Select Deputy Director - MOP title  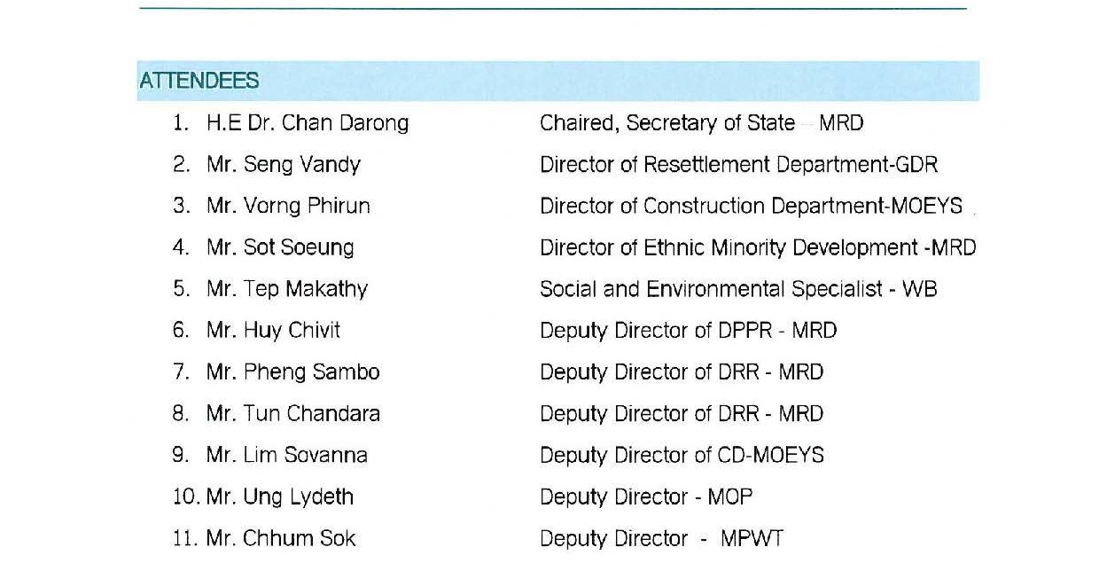click(x=646, y=497)
